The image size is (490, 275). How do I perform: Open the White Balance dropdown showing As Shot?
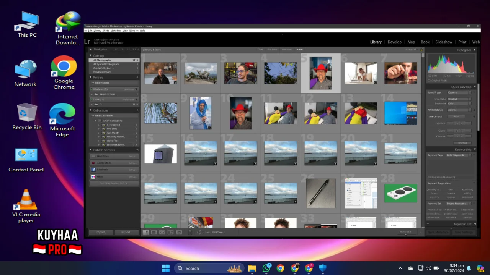pyautogui.click(x=459, y=110)
